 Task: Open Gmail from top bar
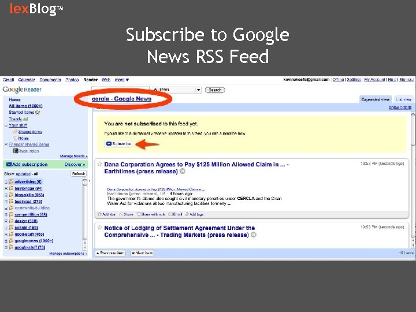pos(9,80)
